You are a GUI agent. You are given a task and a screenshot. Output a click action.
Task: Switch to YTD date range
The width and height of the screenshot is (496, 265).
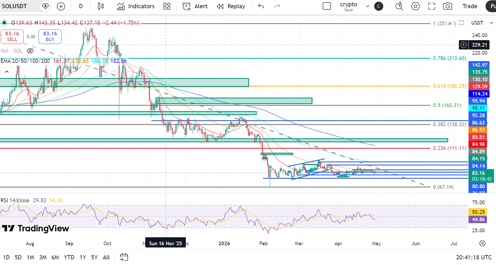pyautogui.click(x=69, y=257)
